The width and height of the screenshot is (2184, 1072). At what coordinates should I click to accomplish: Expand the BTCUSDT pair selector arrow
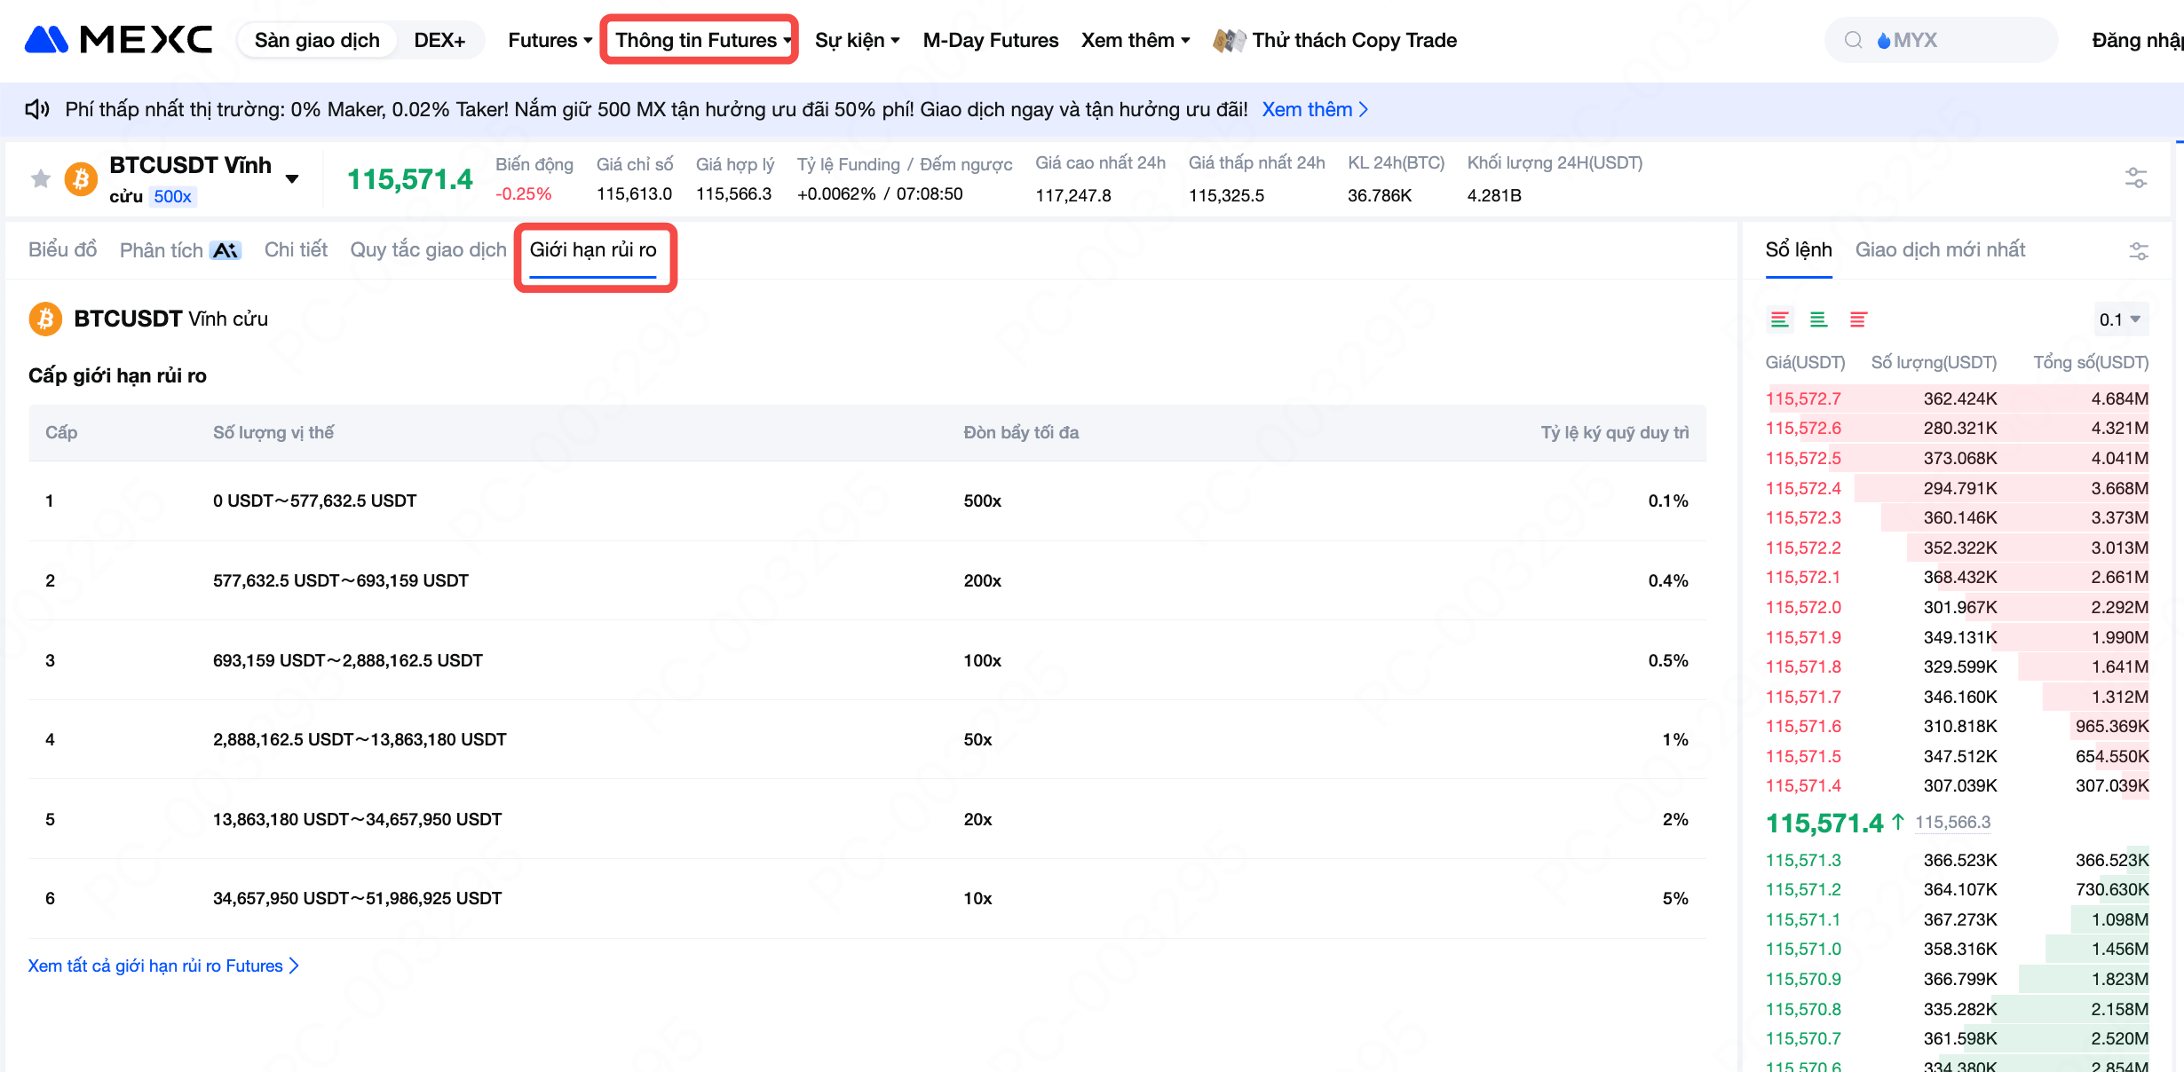(292, 179)
